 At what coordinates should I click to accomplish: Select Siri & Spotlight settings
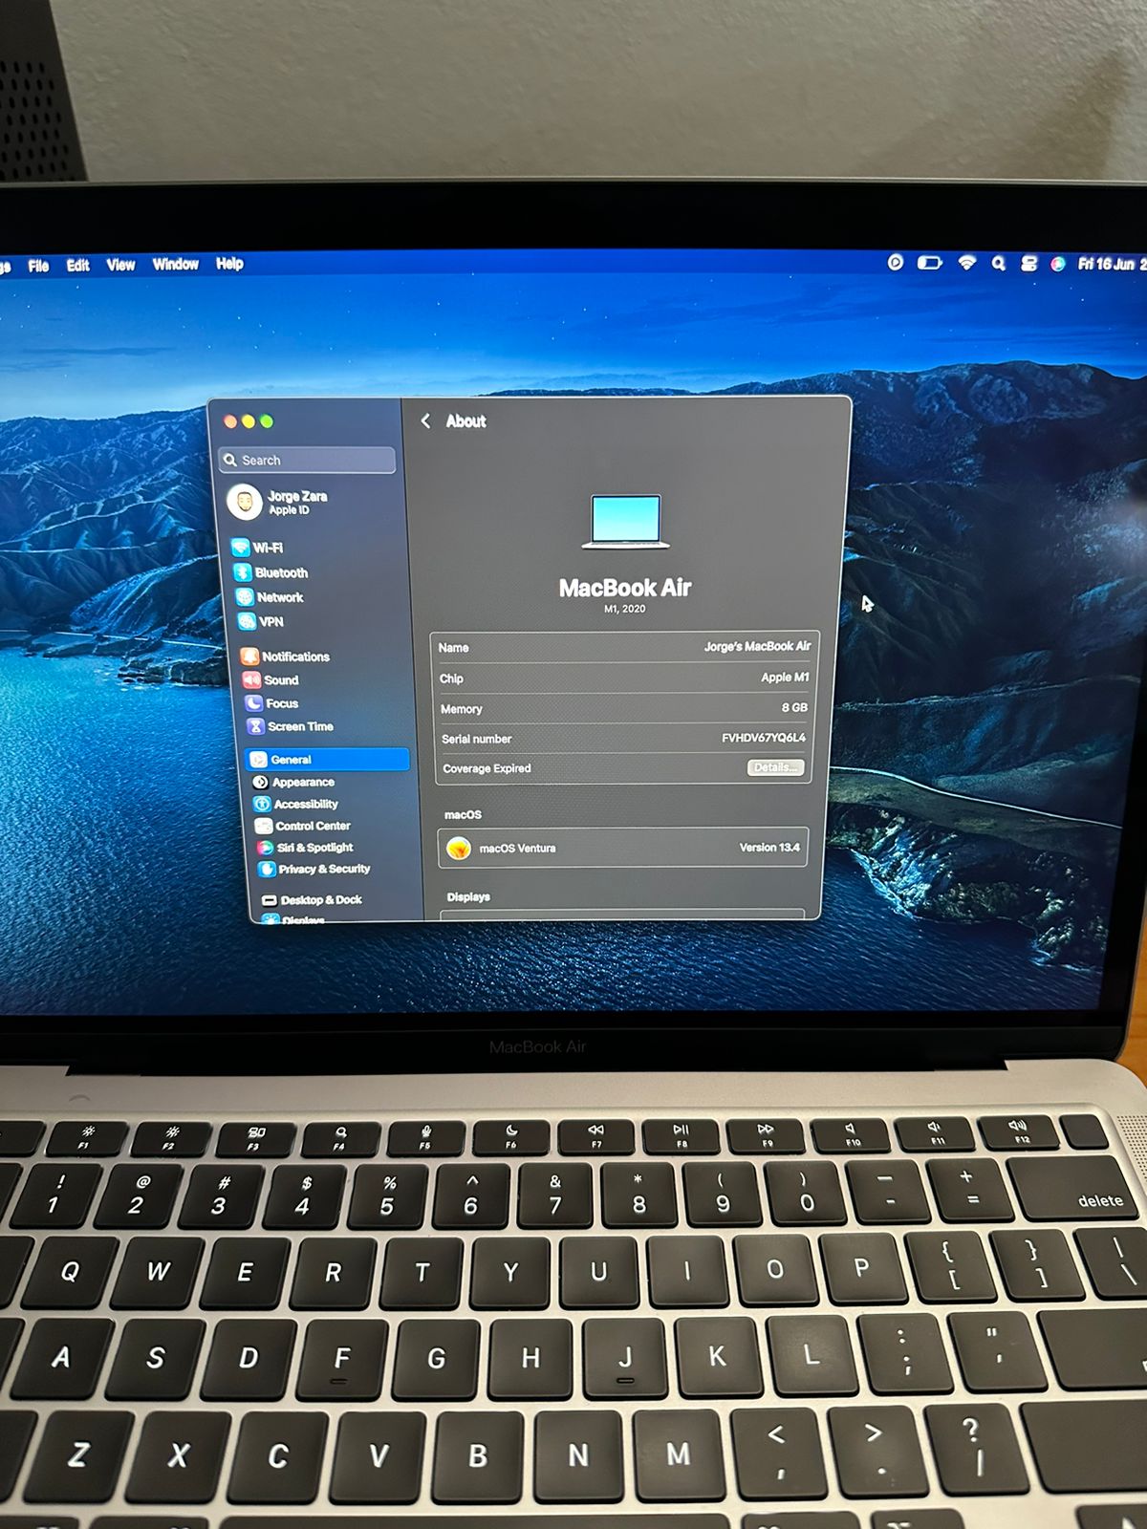[x=306, y=848]
